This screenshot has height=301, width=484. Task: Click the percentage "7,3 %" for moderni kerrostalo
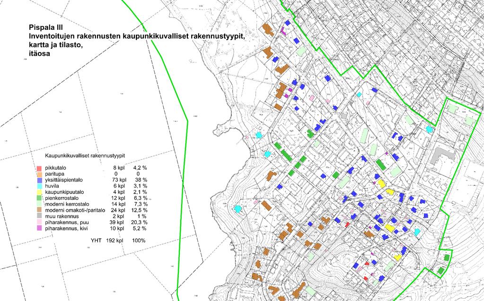[141, 204]
